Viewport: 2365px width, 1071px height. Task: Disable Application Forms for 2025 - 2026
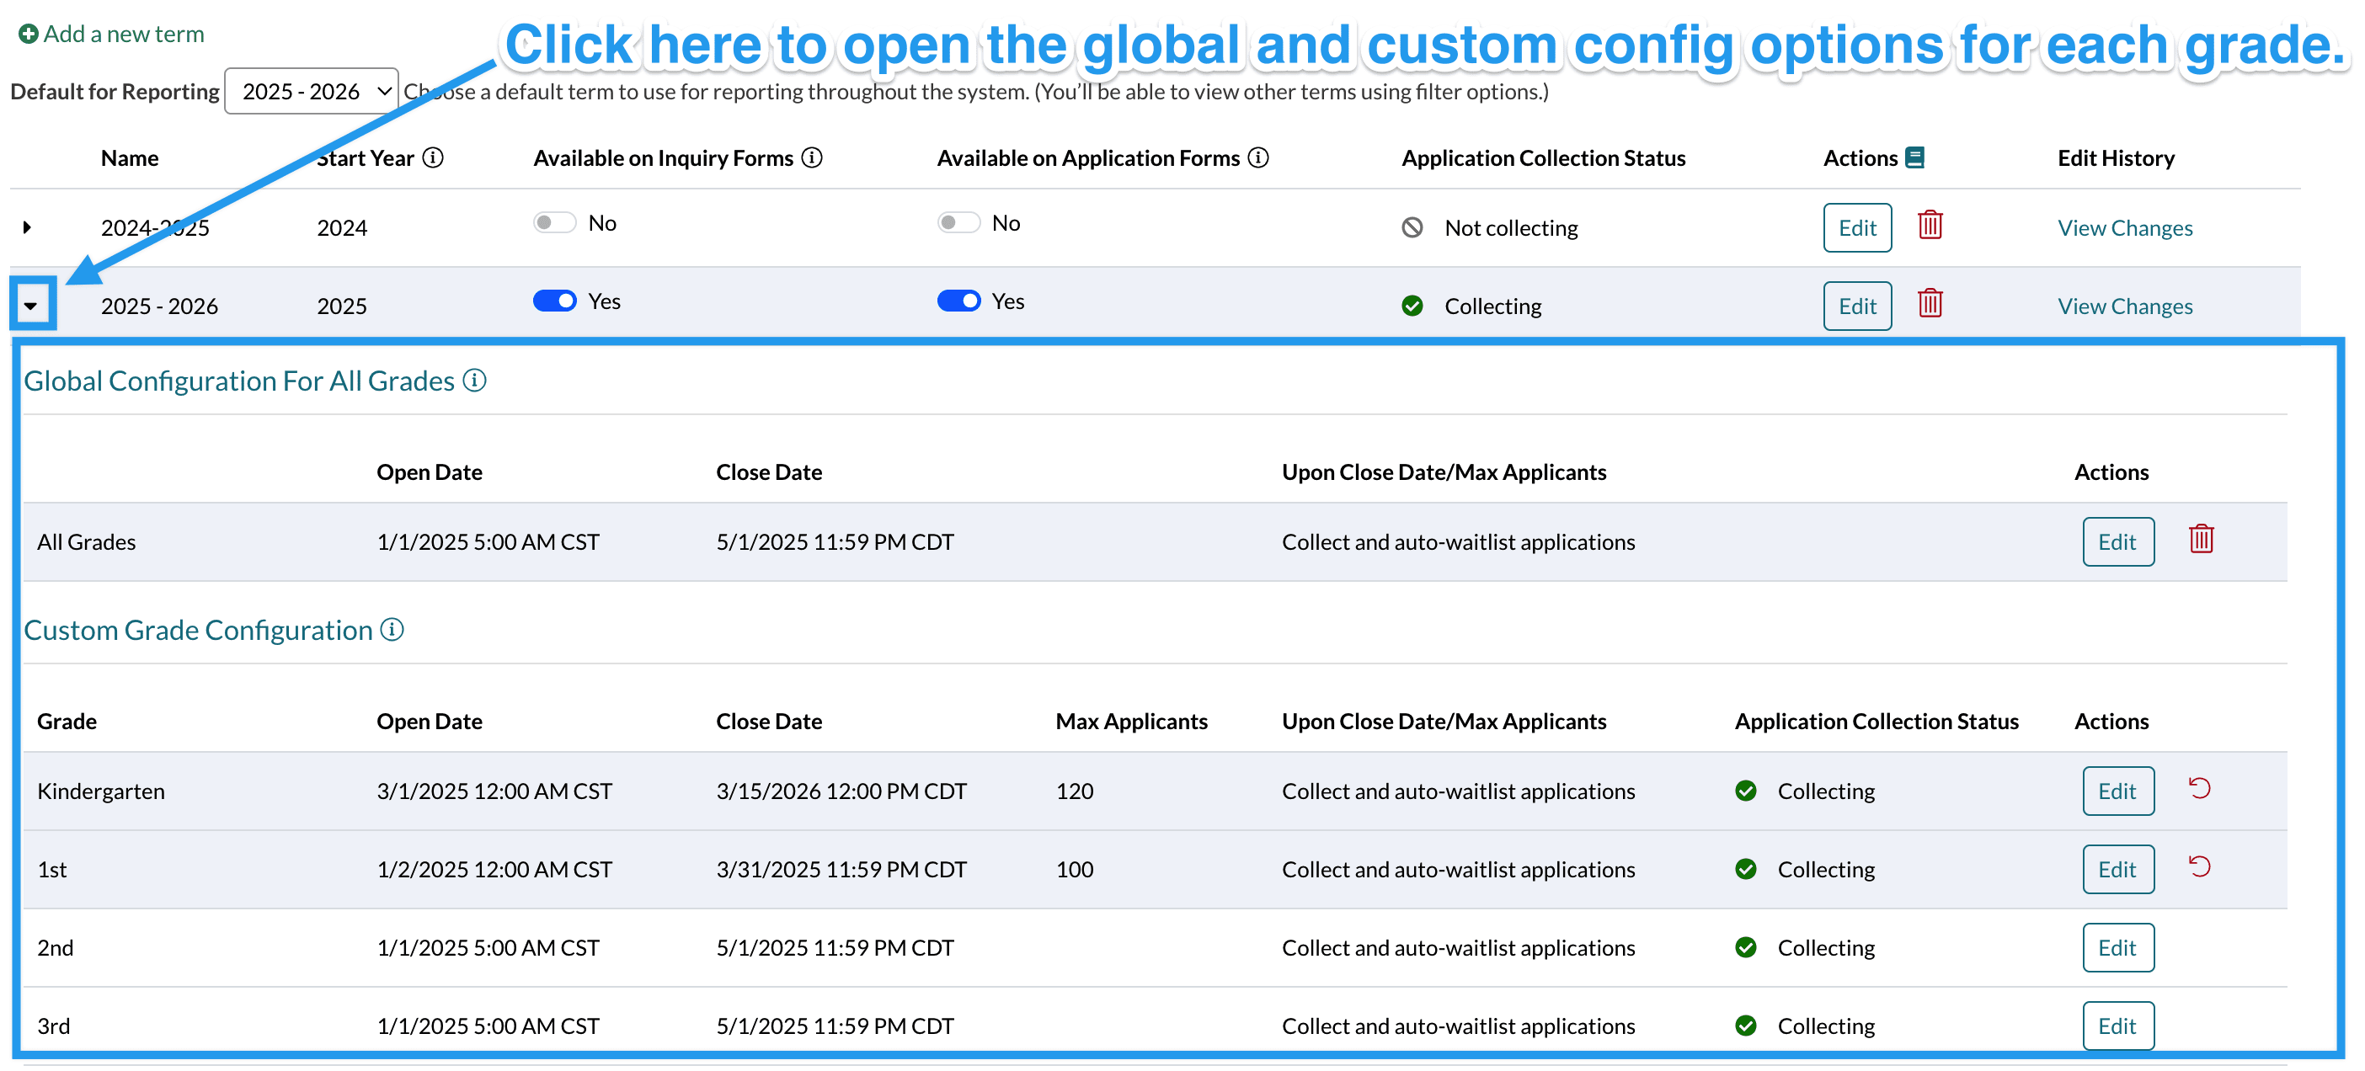click(958, 301)
